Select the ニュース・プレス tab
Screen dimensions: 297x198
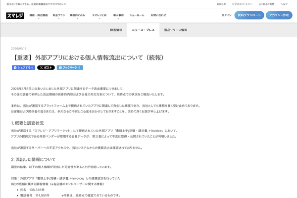(x=143, y=30)
